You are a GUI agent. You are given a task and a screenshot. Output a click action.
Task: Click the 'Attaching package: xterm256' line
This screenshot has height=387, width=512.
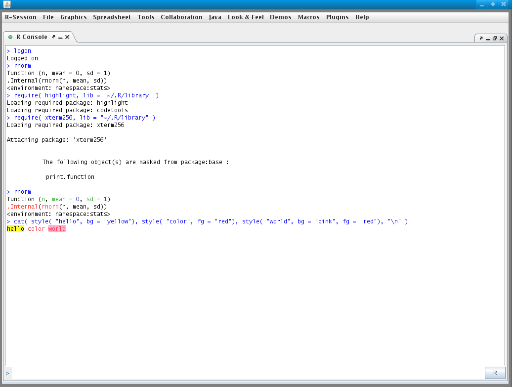pos(57,140)
